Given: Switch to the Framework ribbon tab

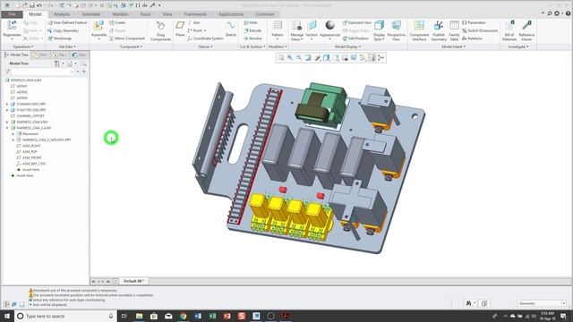Looking at the screenshot, I should [195, 14].
